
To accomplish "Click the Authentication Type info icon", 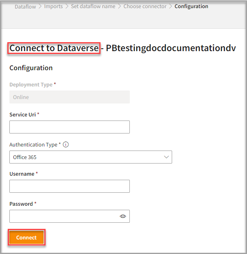I will point(66,145).
